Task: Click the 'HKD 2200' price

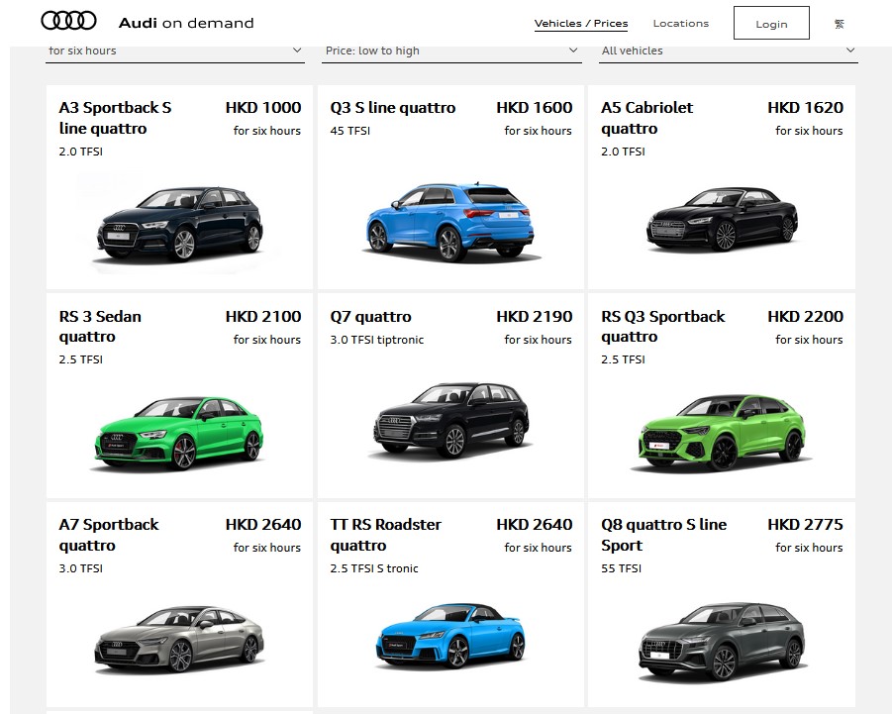Action: pyautogui.click(x=806, y=316)
